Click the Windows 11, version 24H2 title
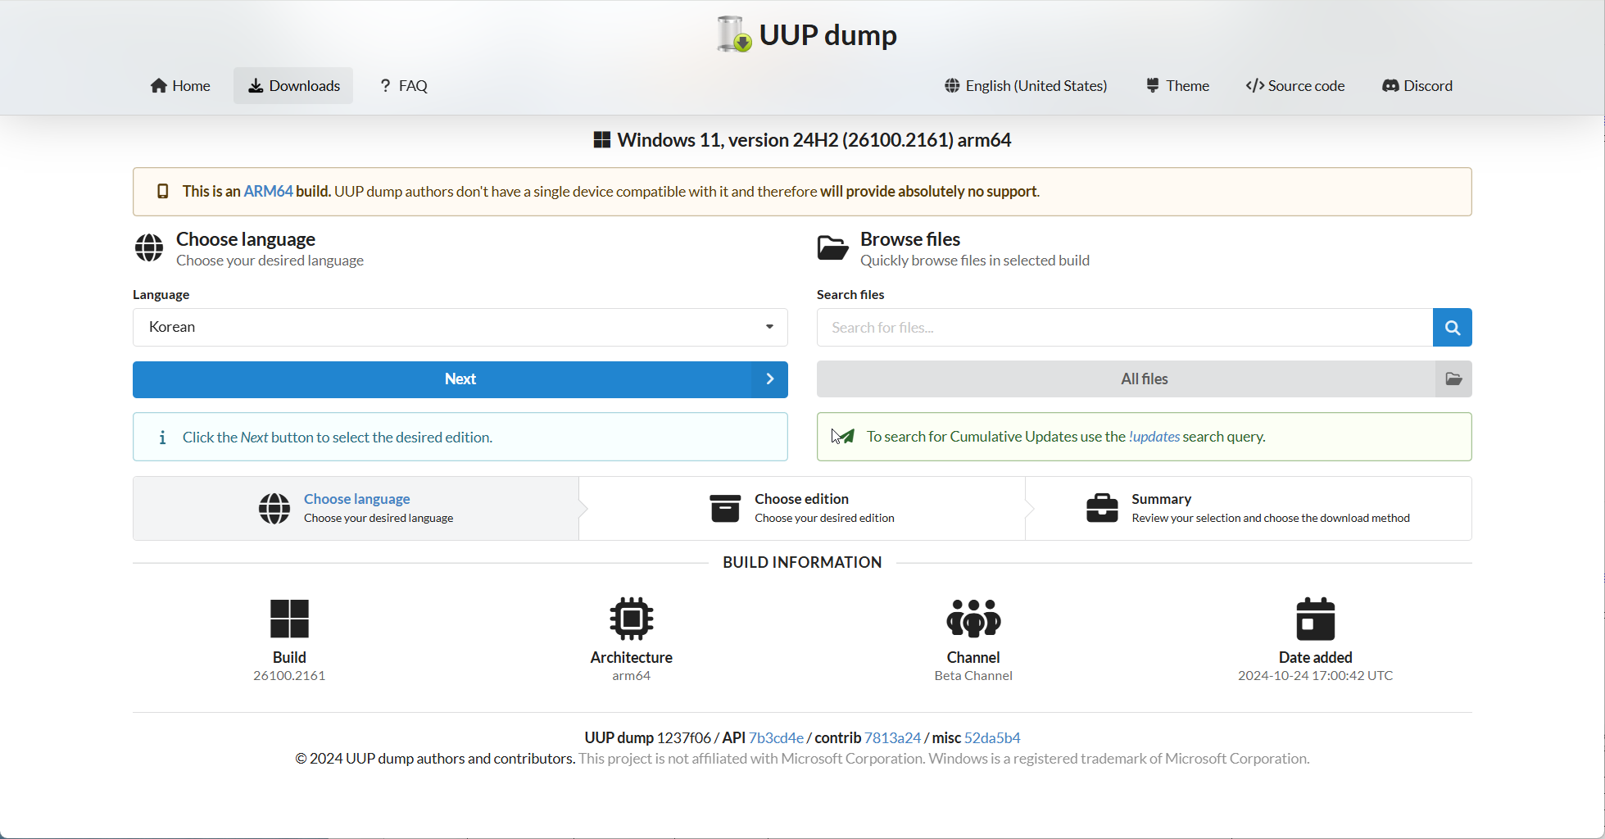This screenshot has width=1605, height=839. [x=814, y=140]
